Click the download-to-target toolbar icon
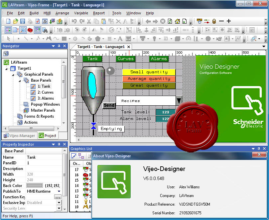Screen dimensions: 269x220 pos(52,21)
